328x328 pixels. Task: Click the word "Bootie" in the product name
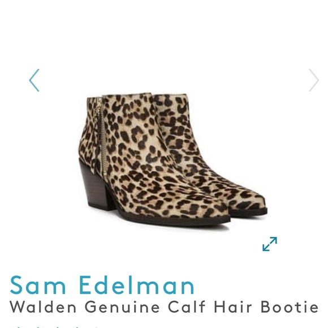point(290,307)
